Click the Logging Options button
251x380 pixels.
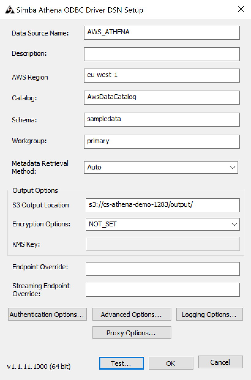point(209,315)
